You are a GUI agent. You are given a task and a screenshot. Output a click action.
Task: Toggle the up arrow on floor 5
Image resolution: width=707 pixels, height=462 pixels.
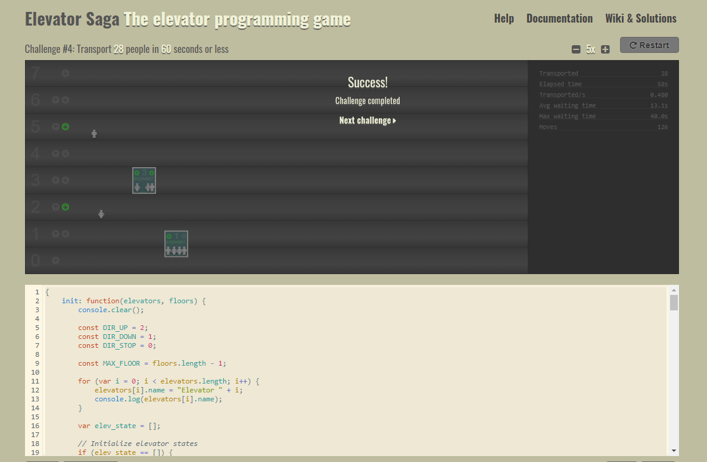(x=55, y=127)
